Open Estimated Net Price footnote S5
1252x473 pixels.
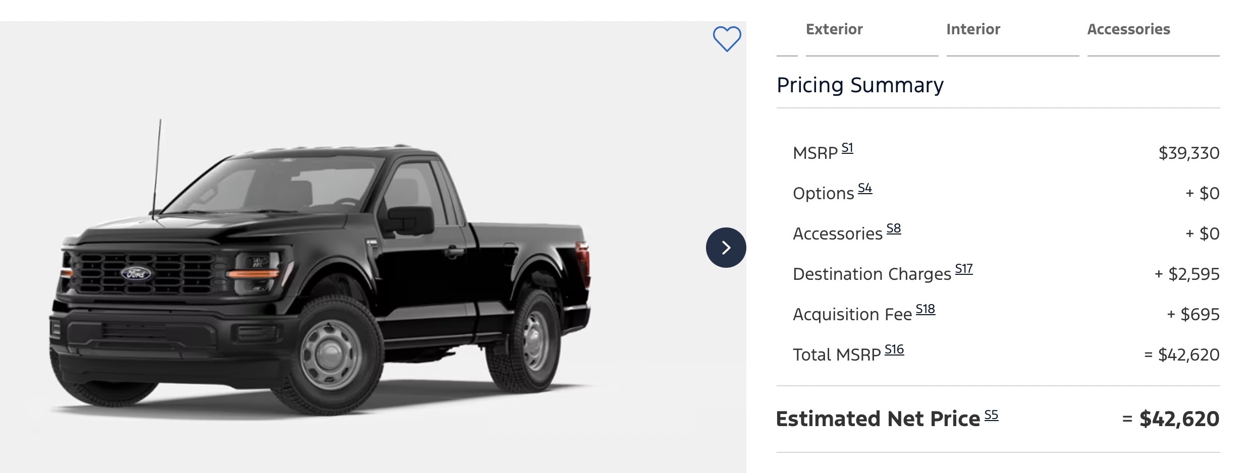point(991,416)
